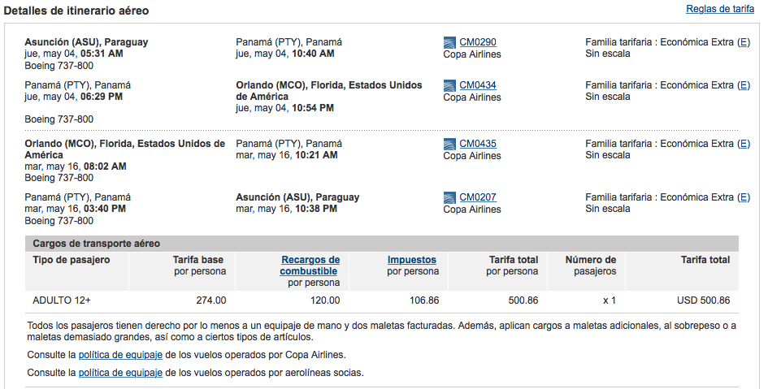Open Reglas de tarifa link
The image size is (768, 389).
point(720,9)
